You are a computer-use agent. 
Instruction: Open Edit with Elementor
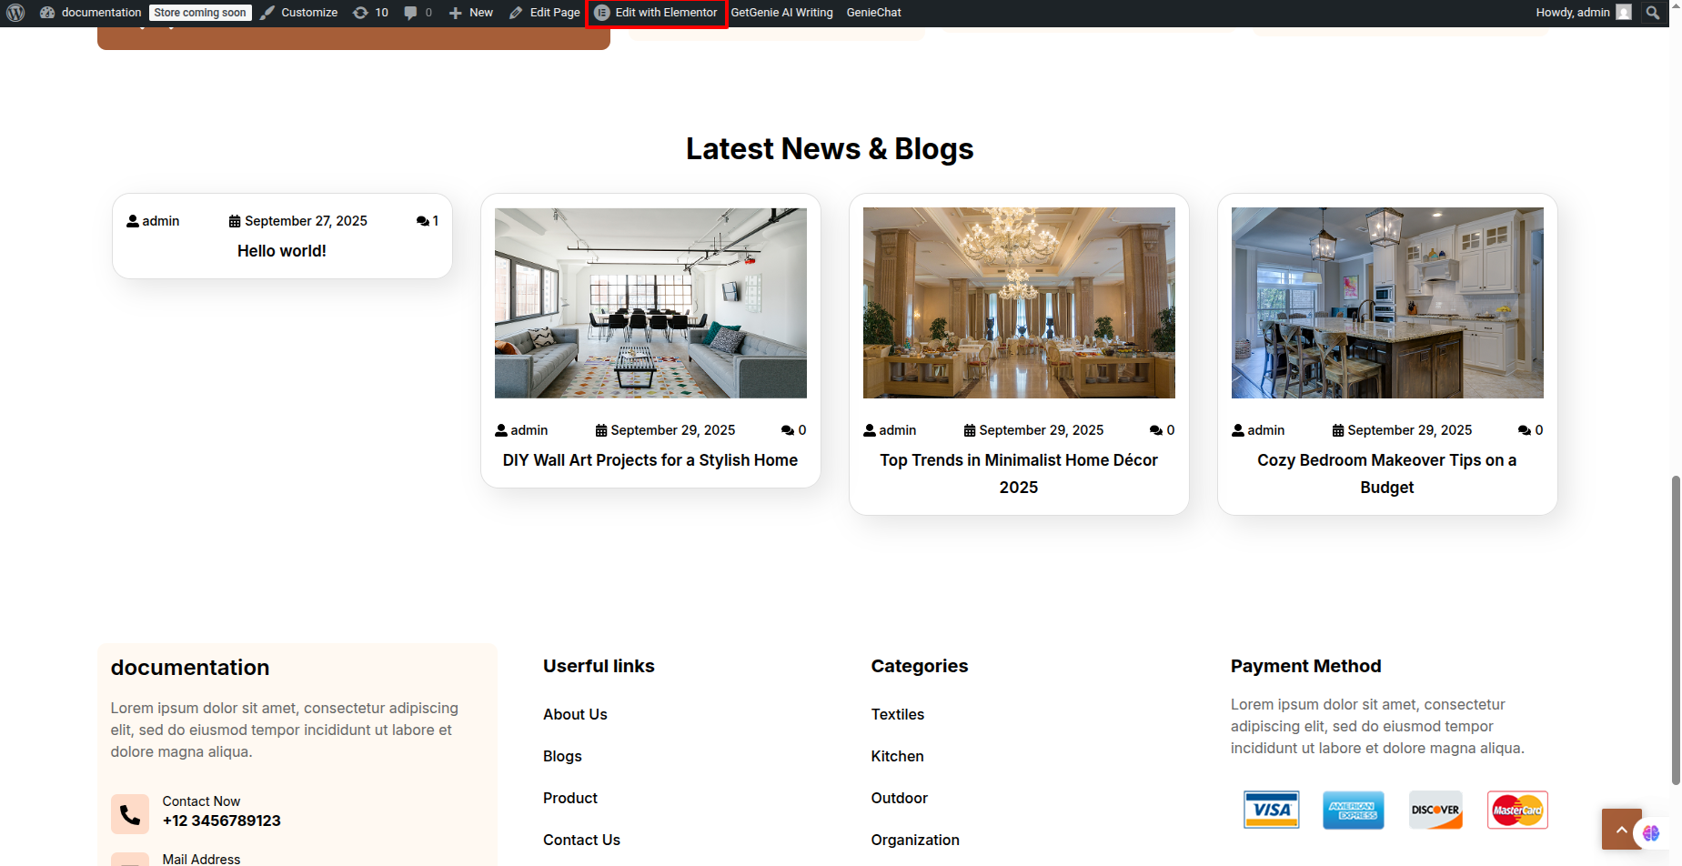(657, 13)
